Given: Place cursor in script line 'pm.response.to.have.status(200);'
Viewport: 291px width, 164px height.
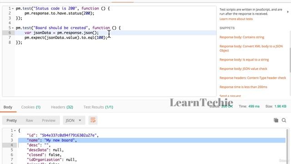Looking at the screenshot, I should click(x=60, y=13).
